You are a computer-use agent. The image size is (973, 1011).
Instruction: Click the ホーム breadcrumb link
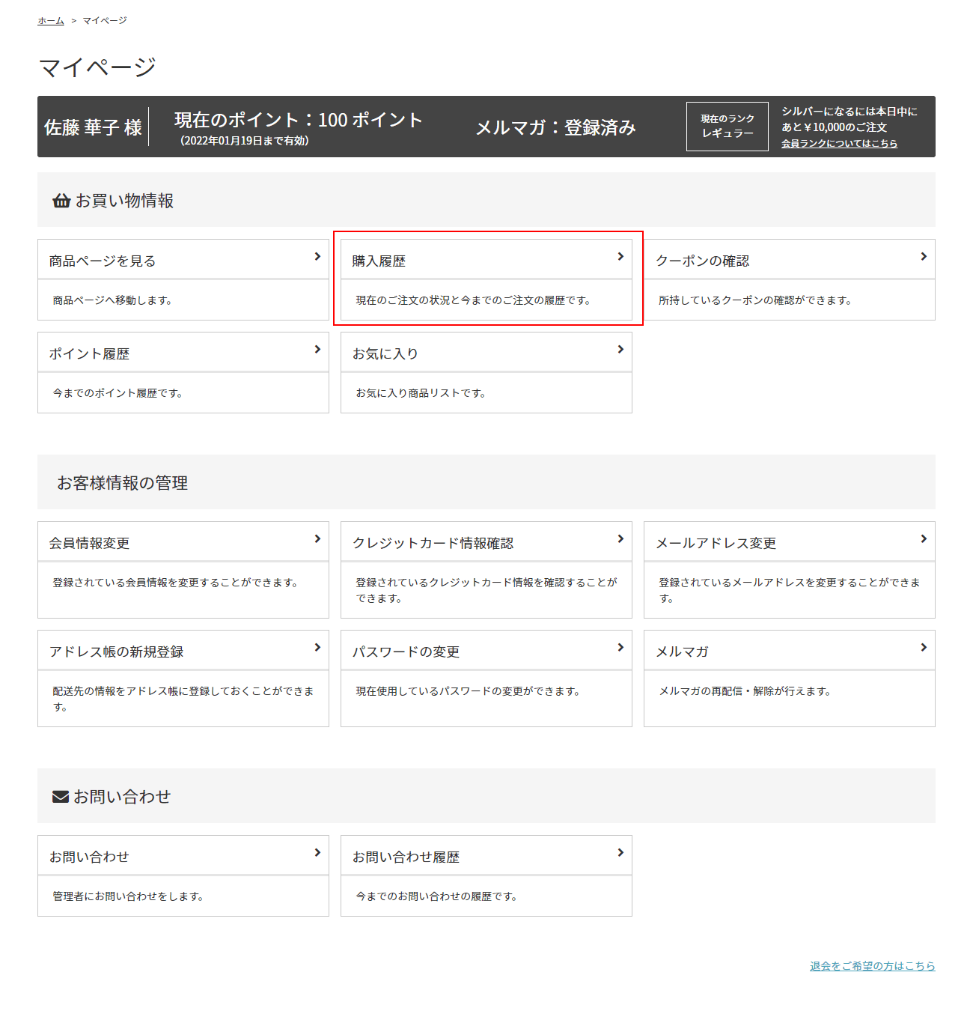coord(51,20)
